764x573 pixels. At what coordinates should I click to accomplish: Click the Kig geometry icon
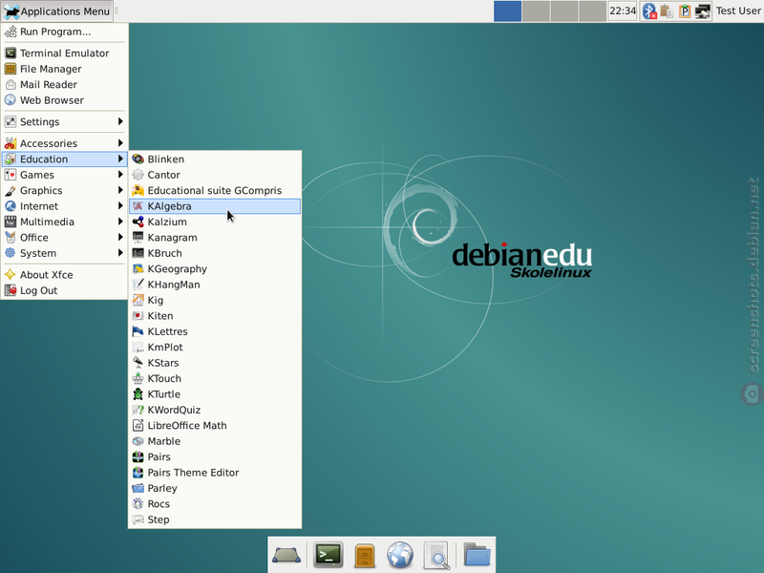click(x=138, y=300)
